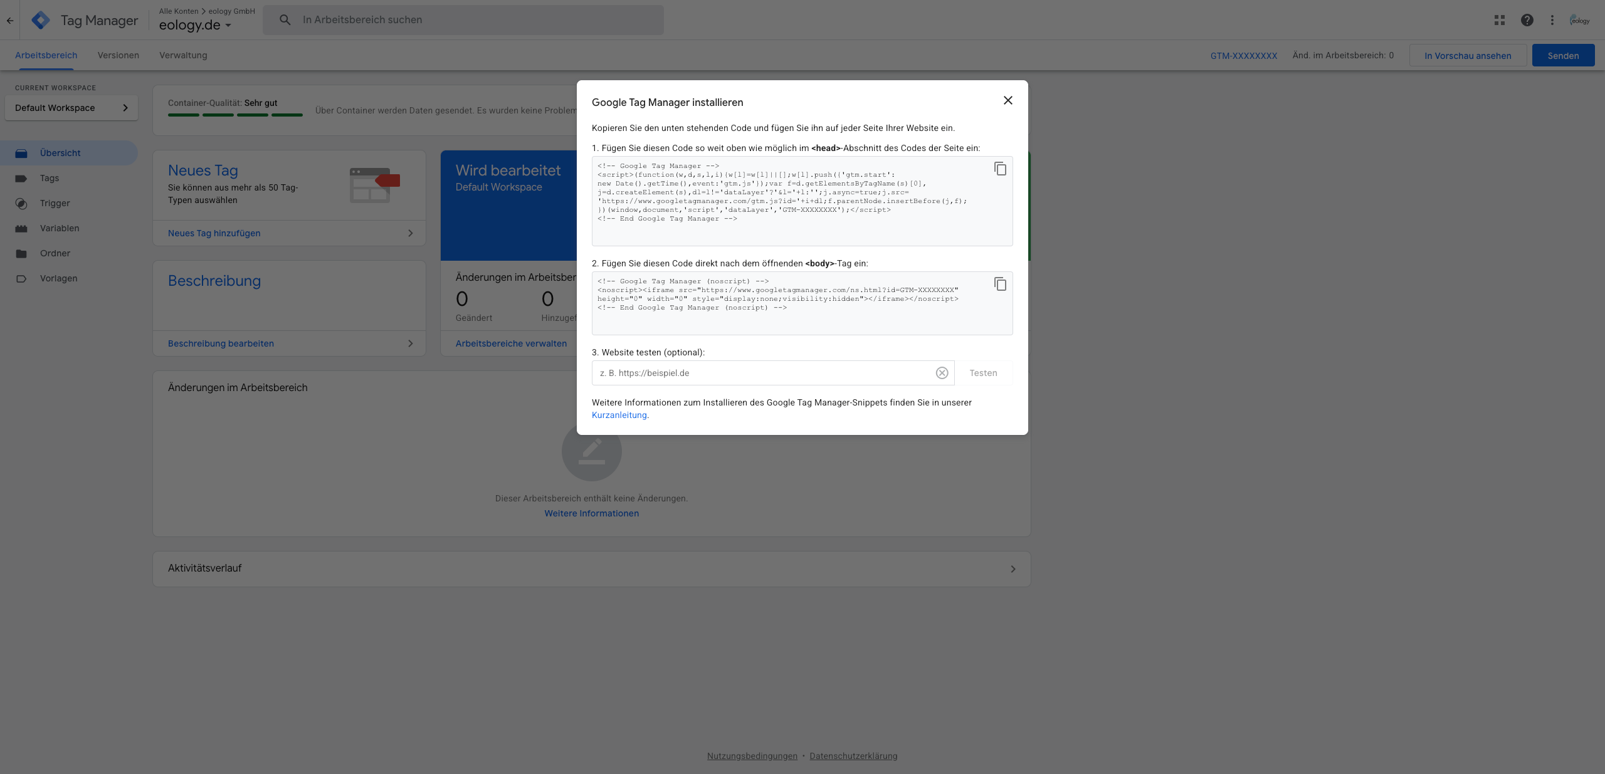Click the website test URL input field
This screenshot has width=1605, height=774.
(x=762, y=373)
